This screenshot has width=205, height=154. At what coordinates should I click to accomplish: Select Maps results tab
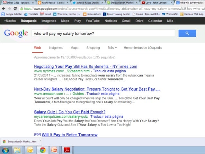coord(75,48)
